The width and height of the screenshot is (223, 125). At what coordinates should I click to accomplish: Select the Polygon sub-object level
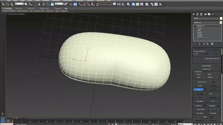tap(200, 34)
